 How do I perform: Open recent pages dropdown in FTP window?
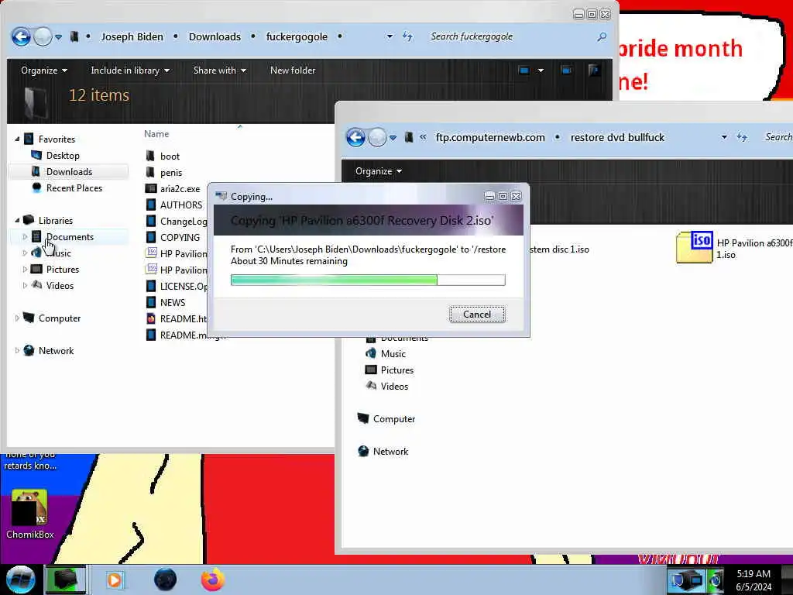point(393,137)
